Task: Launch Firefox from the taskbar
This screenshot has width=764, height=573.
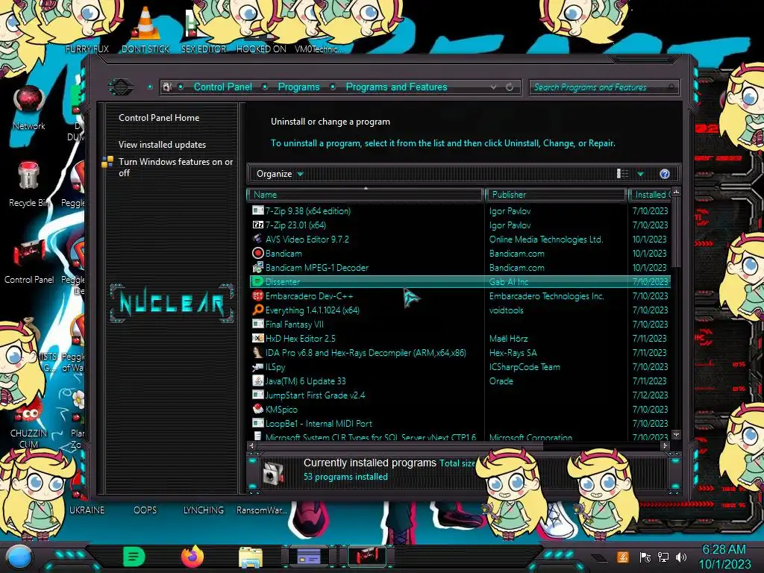Action: pos(192,557)
